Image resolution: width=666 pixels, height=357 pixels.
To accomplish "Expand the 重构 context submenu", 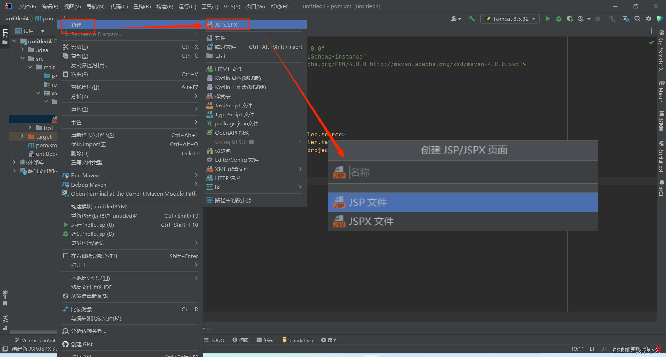I will (x=130, y=109).
